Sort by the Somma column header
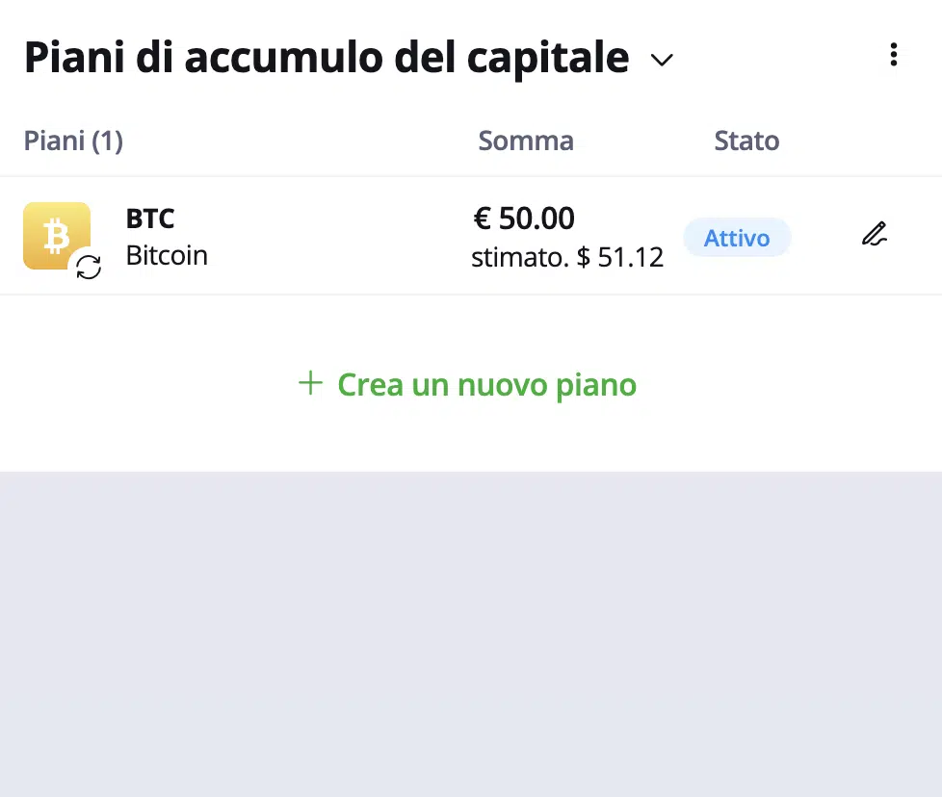942x797 pixels. coord(526,141)
